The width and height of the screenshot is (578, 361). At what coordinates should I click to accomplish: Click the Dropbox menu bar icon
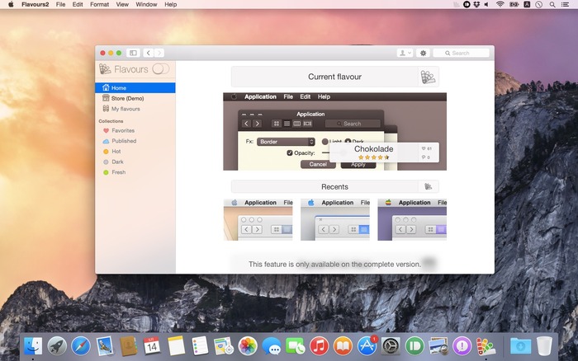tap(476, 4)
